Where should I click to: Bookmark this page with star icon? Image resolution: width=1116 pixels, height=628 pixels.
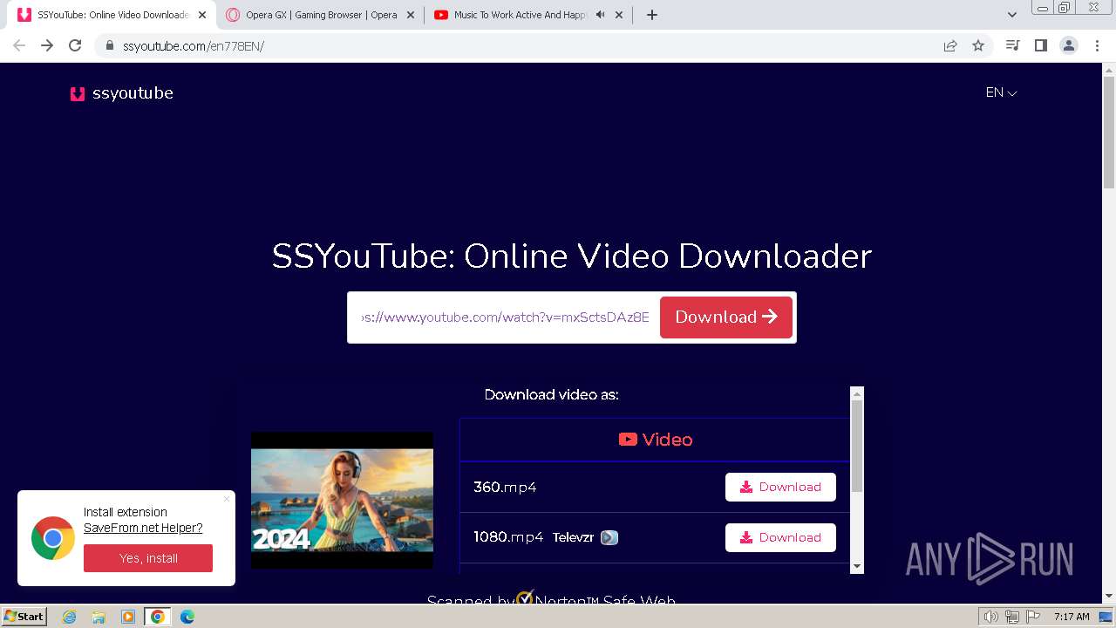[x=978, y=46]
